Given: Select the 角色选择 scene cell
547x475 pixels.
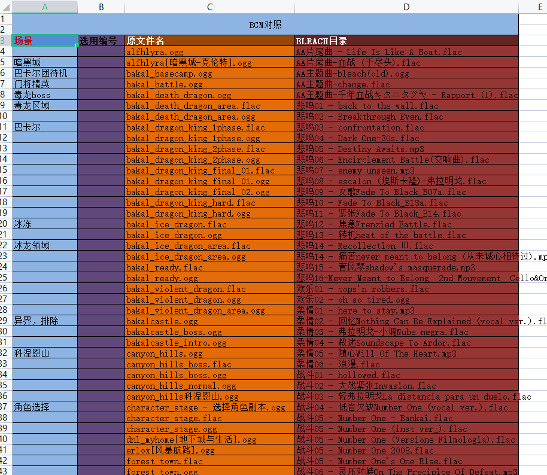Looking at the screenshot, I should pyautogui.click(x=45, y=407).
